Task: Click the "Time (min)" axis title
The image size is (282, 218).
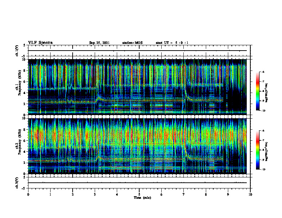Action: (142, 198)
